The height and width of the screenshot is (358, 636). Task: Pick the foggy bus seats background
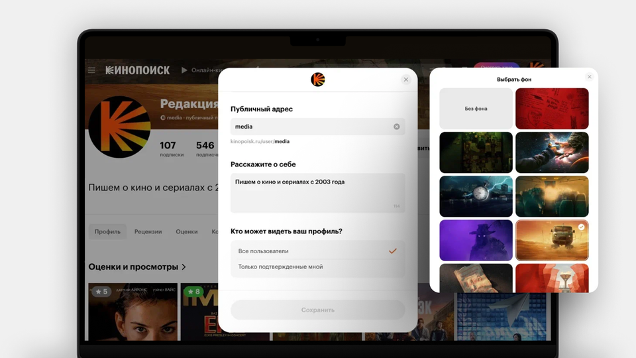pyautogui.click(x=552, y=196)
